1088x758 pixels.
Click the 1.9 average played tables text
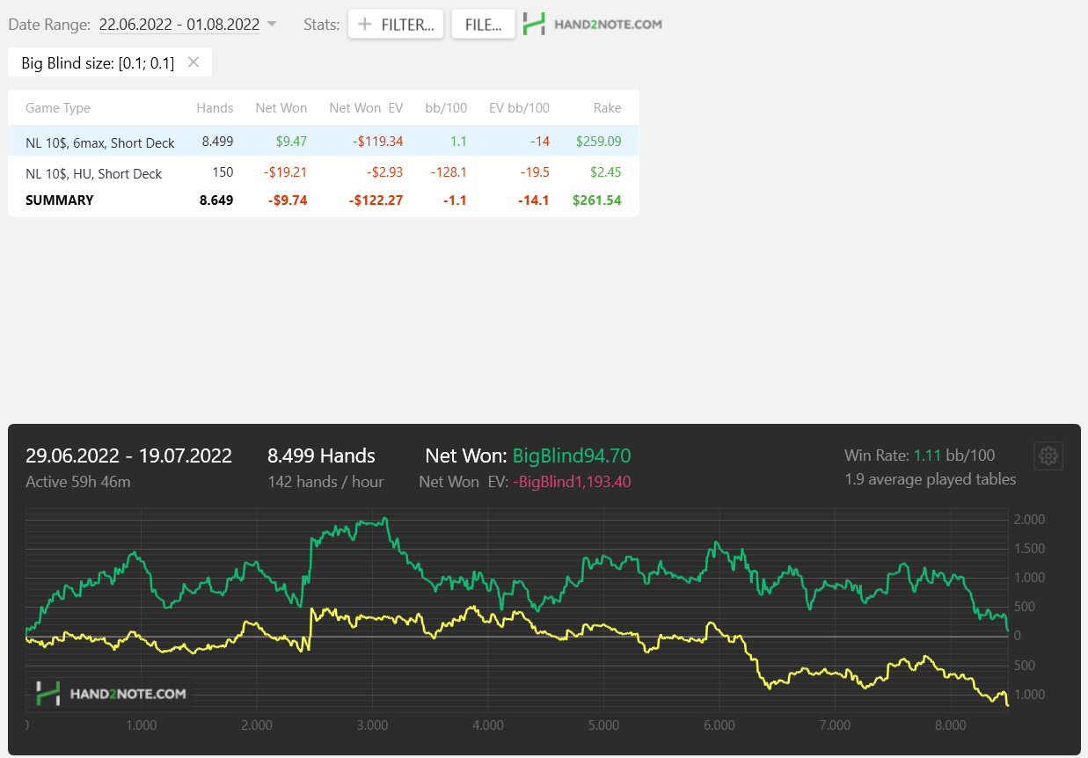(930, 479)
